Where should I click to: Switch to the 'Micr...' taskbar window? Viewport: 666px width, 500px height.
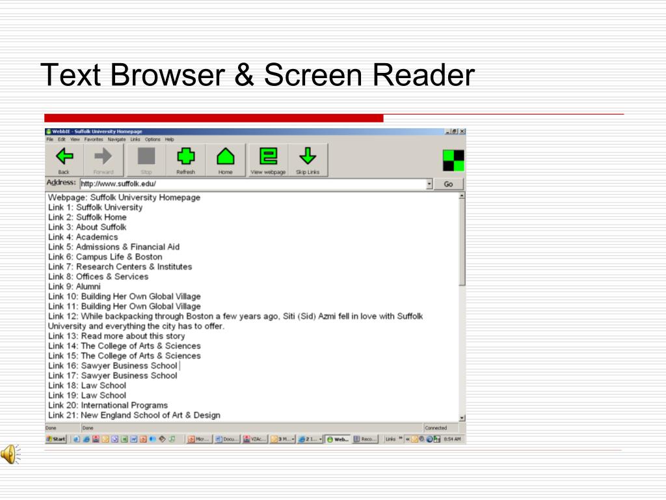tap(199, 439)
